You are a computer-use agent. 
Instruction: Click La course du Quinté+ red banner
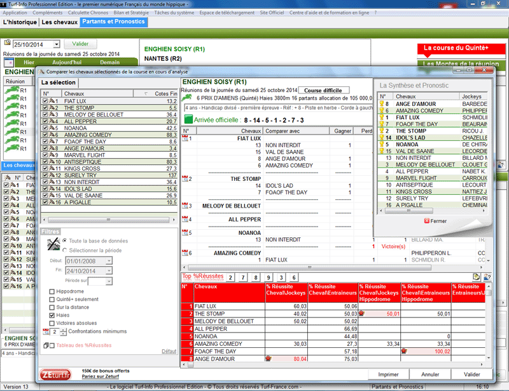pos(461,48)
